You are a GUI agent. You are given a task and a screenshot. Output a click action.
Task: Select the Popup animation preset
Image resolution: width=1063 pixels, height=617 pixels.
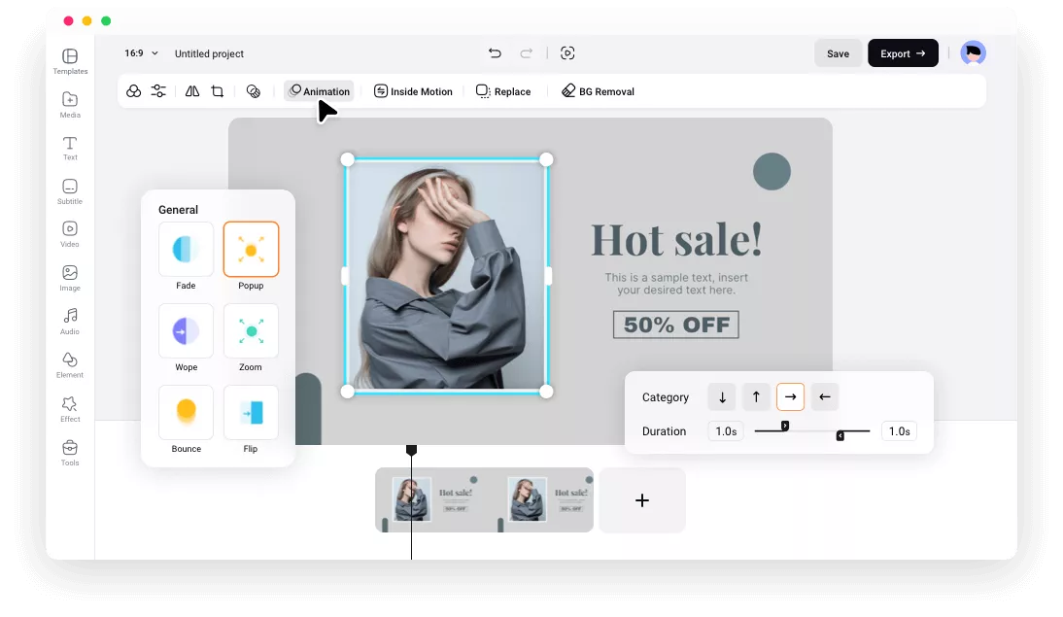251,250
